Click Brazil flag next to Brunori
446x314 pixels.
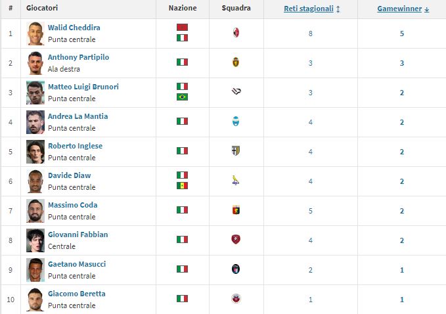[x=182, y=97]
